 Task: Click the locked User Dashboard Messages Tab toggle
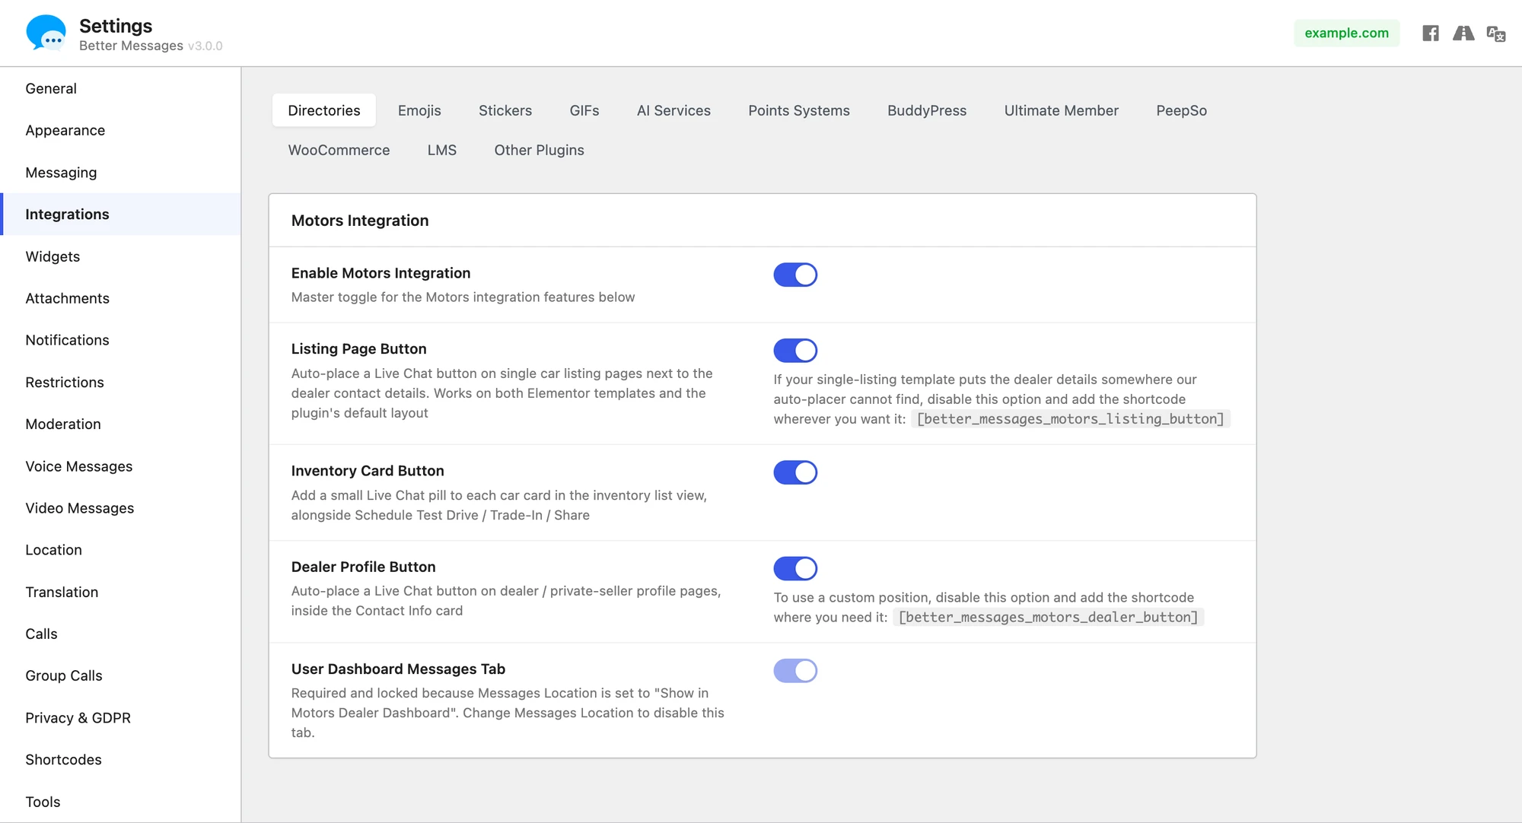click(x=795, y=671)
